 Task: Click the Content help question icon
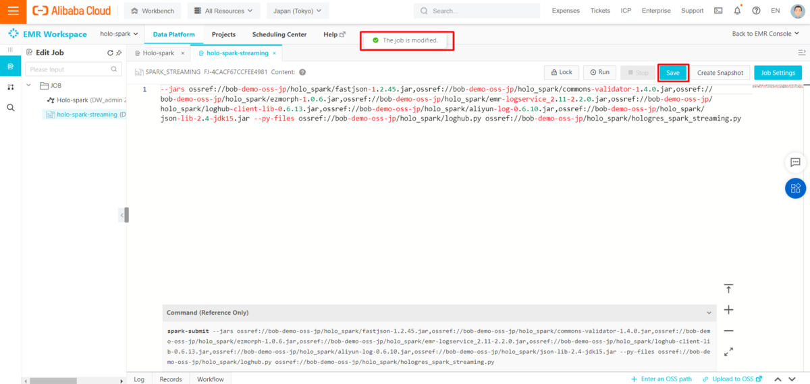(302, 72)
